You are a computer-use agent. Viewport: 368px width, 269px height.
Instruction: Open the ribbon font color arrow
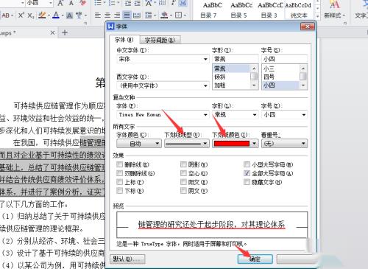tap(63, 15)
